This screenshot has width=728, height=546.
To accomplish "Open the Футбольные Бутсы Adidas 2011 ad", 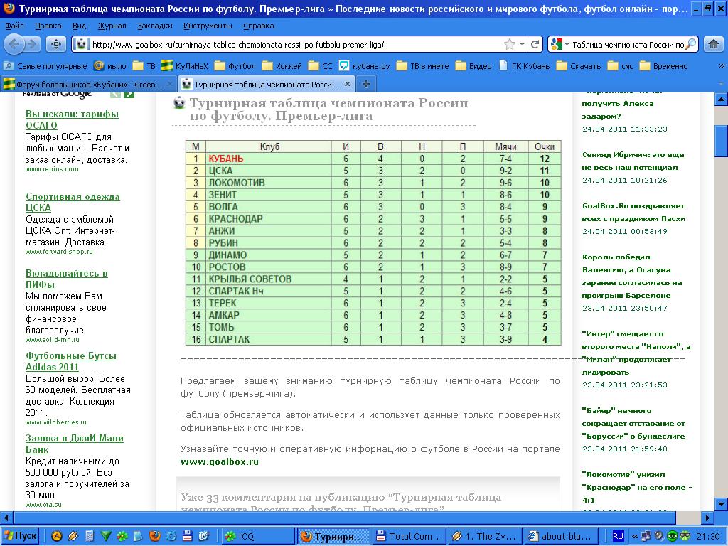I will 71,361.
